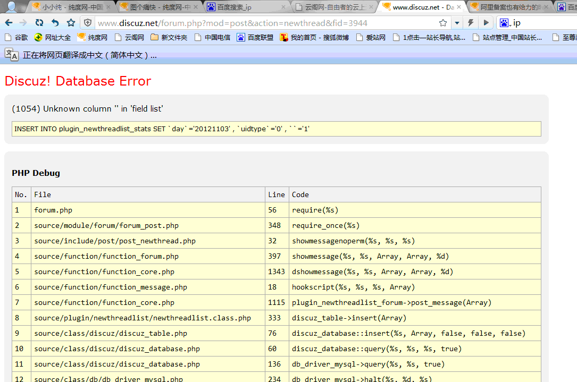Viewport: 577px width, 382px height.
Task: Switch to the 阿里备案也有给力的 tab
Action: click(510, 7)
